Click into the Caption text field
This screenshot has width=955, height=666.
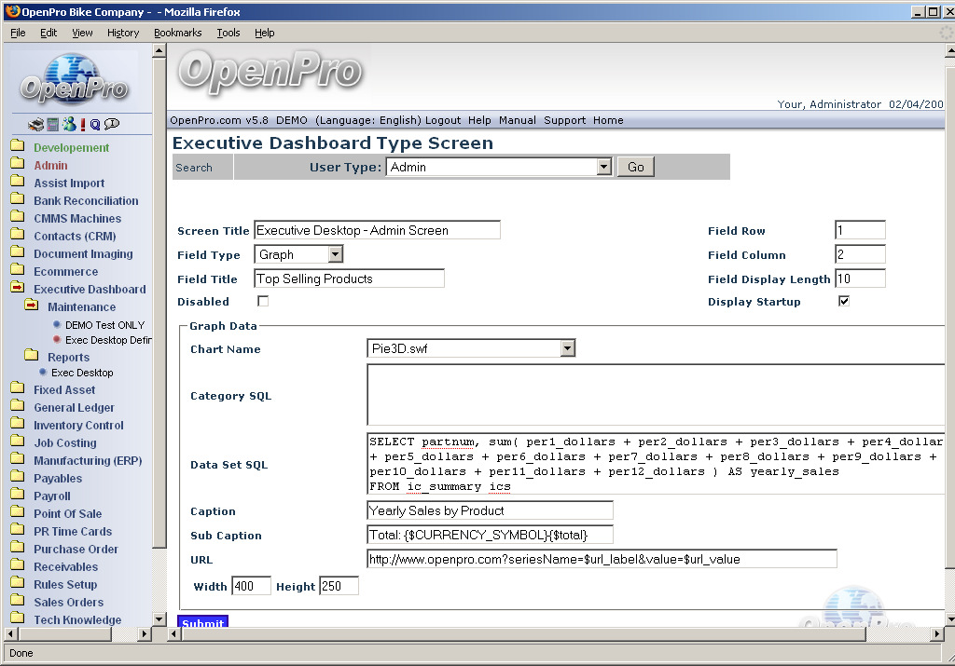490,510
